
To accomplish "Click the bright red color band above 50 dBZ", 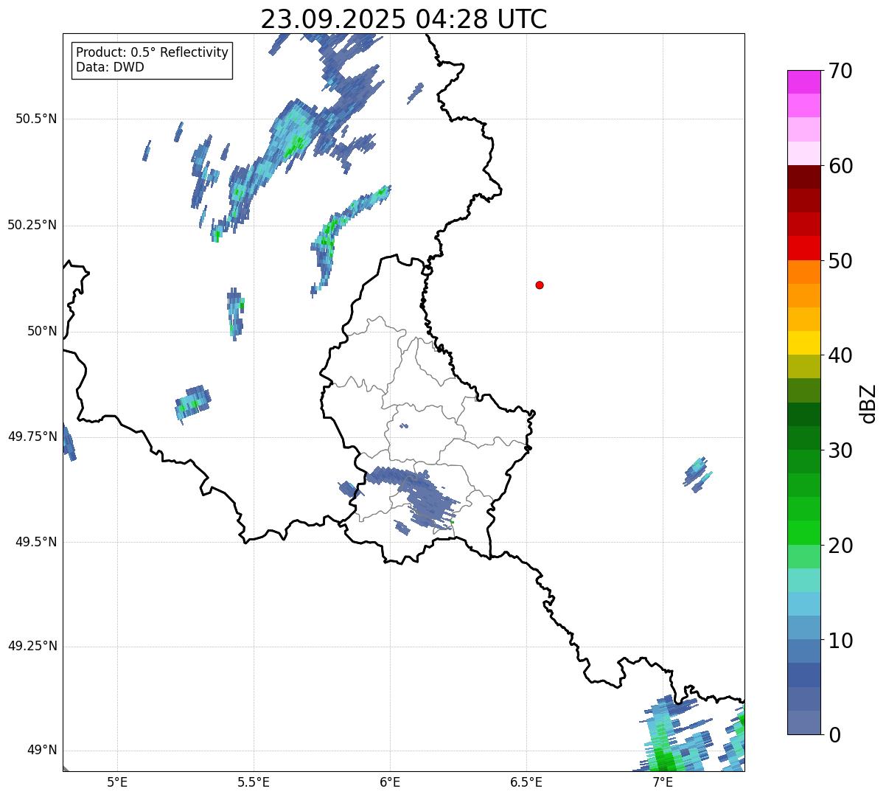I will pyautogui.click(x=803, y=248).
